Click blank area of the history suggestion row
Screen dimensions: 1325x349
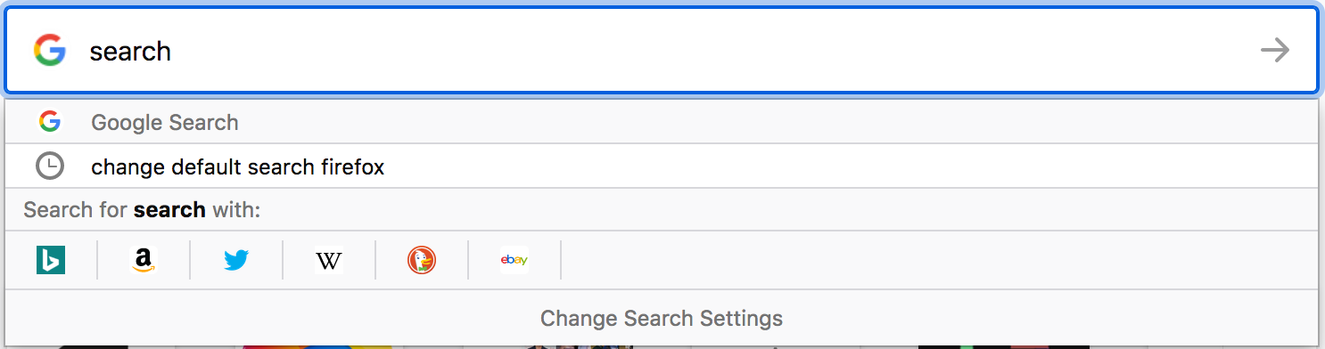coord(847,166)
